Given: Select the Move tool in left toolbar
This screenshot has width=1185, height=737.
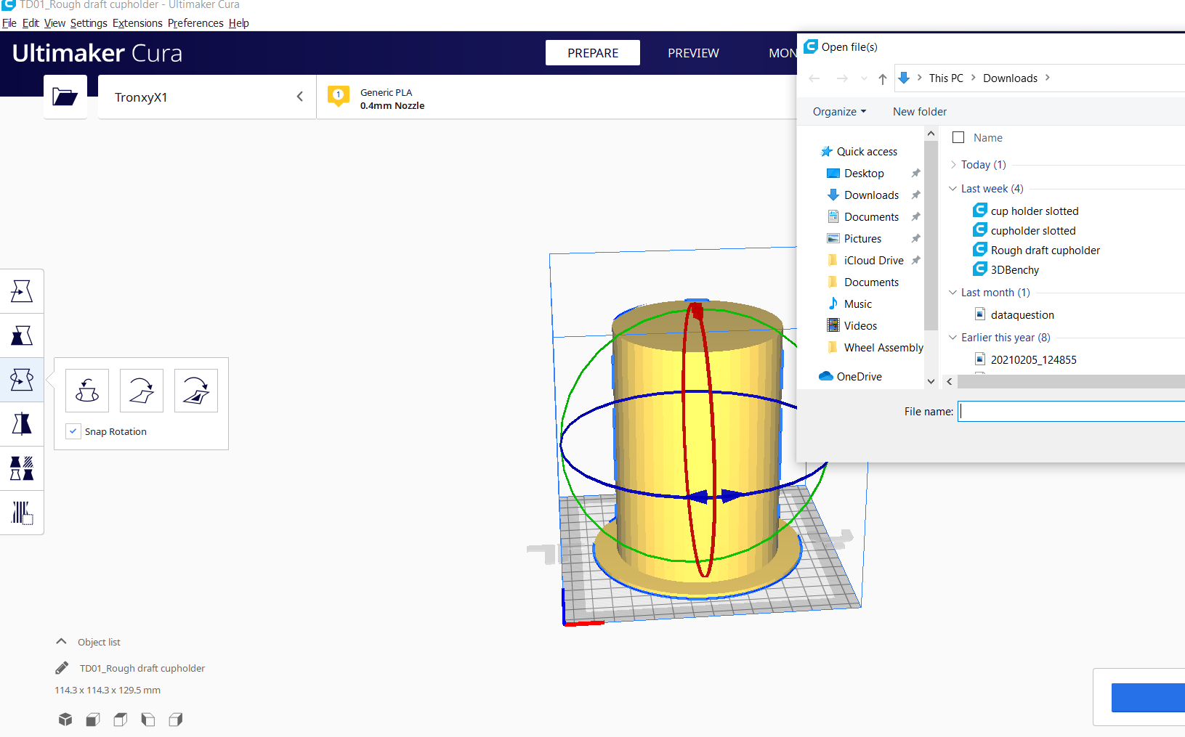Looking at the screenshot, I should click(22, 291).
